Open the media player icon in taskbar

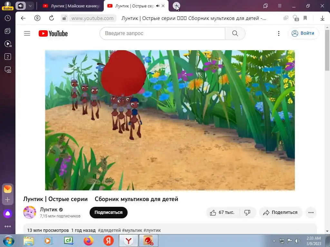click(x=48, y=241)
